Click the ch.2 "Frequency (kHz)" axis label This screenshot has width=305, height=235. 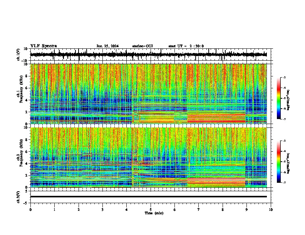pos(21,153)
